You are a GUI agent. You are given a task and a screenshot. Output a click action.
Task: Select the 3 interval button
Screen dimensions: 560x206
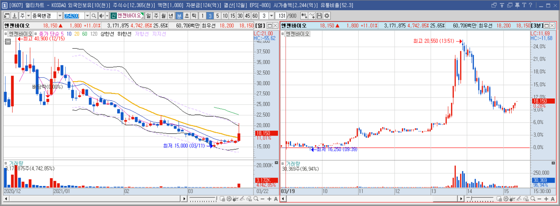(210, 16)
